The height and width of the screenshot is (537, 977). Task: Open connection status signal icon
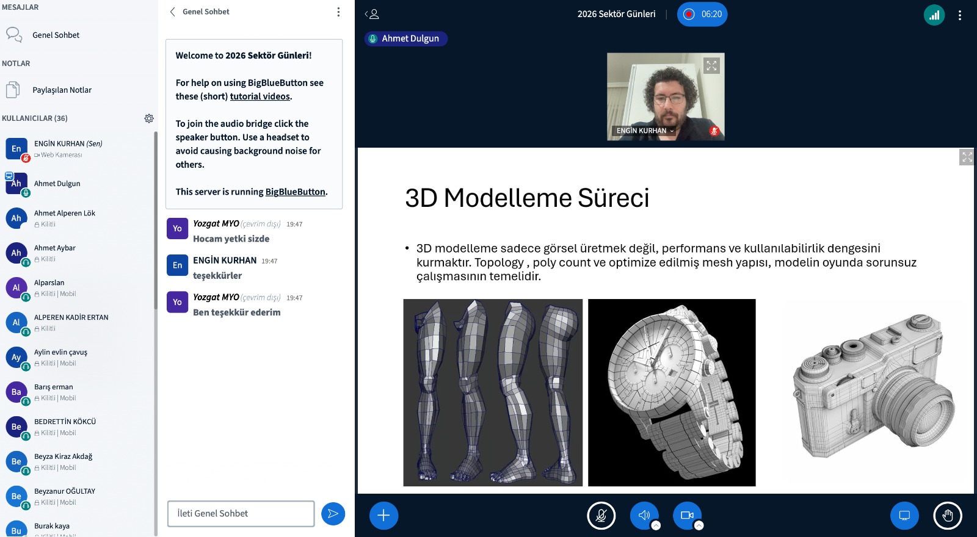click(934, 15)
